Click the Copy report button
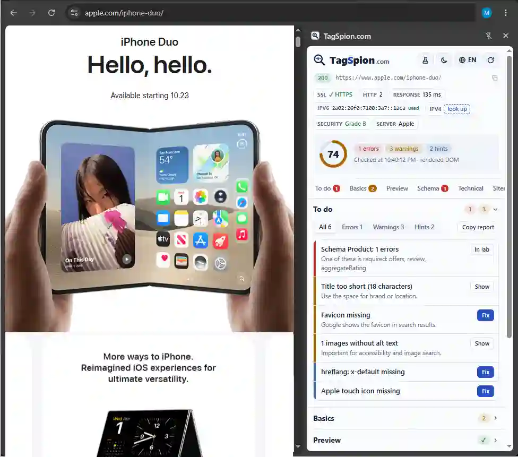 478,227
